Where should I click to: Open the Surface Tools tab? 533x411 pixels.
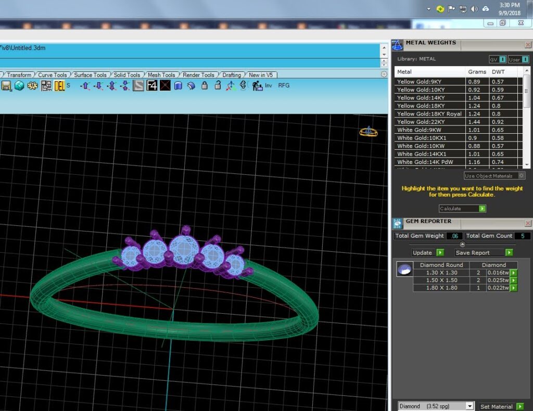pyautogui.click(x=90, y=75)
